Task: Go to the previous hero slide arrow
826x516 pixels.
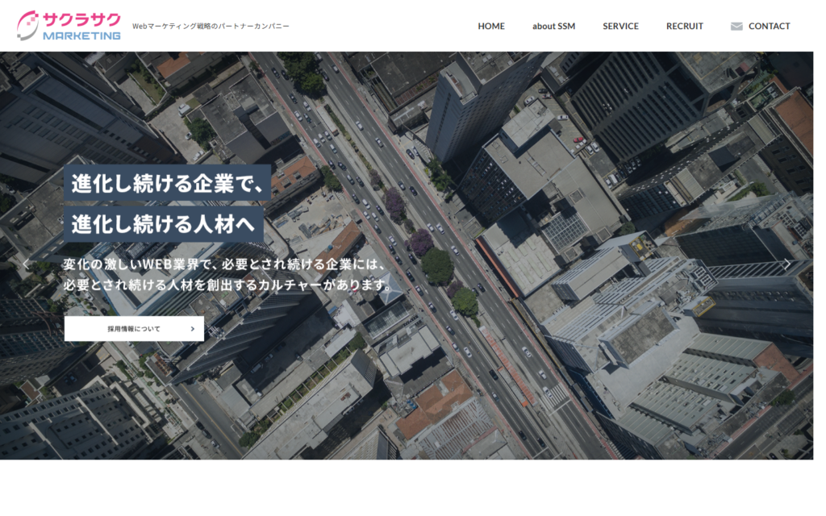Action: 26,264
